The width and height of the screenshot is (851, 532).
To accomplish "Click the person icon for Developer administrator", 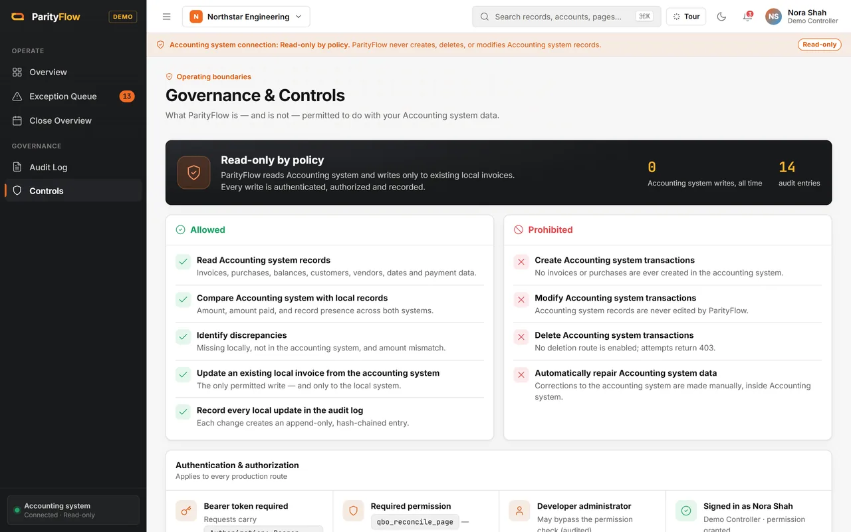I will click(519, 511).
